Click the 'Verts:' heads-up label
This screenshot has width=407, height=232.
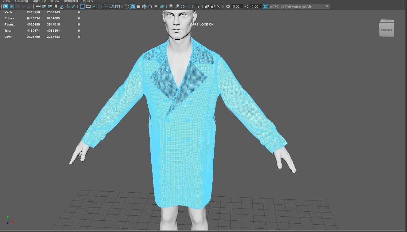click(x=9, y=12)
